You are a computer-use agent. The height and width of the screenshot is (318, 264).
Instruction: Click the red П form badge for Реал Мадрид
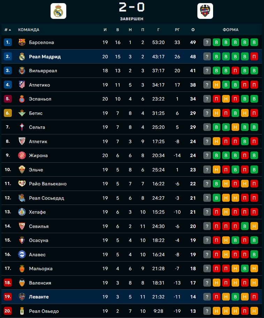254,57
